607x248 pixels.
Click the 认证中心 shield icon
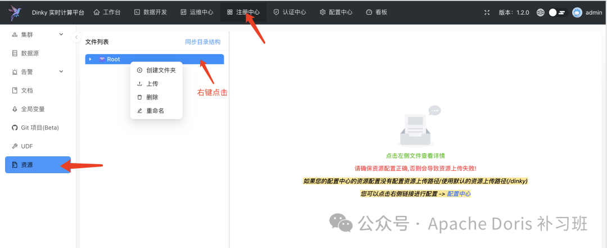(x=277, y=12)
